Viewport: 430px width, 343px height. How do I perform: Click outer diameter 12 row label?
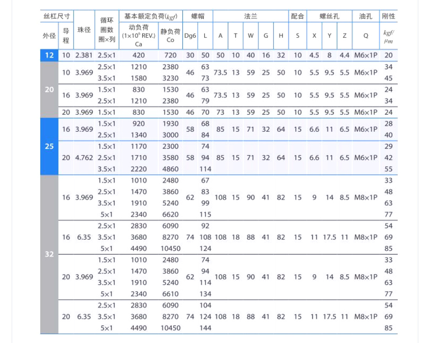click(x=49, y=55)
